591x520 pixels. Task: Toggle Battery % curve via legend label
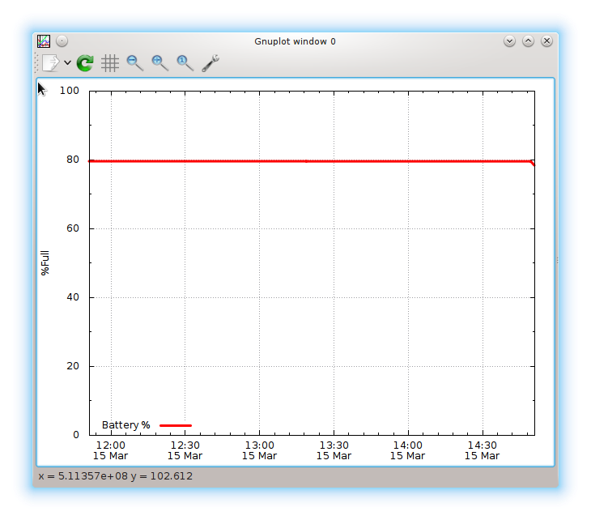(125, 425)
